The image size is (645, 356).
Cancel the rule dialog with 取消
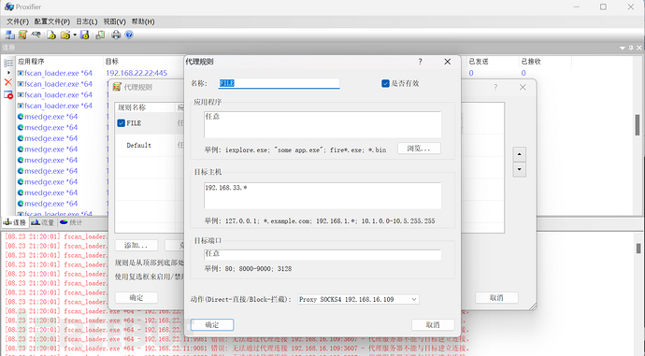click(433, 325)
